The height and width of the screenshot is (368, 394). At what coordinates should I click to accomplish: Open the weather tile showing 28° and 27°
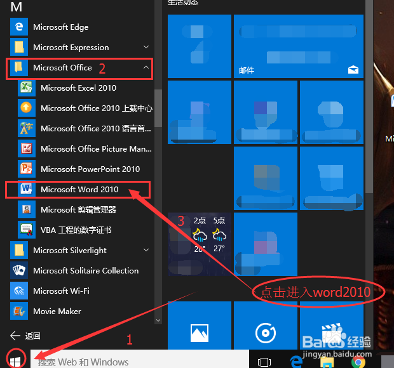(x=200, y=244)
